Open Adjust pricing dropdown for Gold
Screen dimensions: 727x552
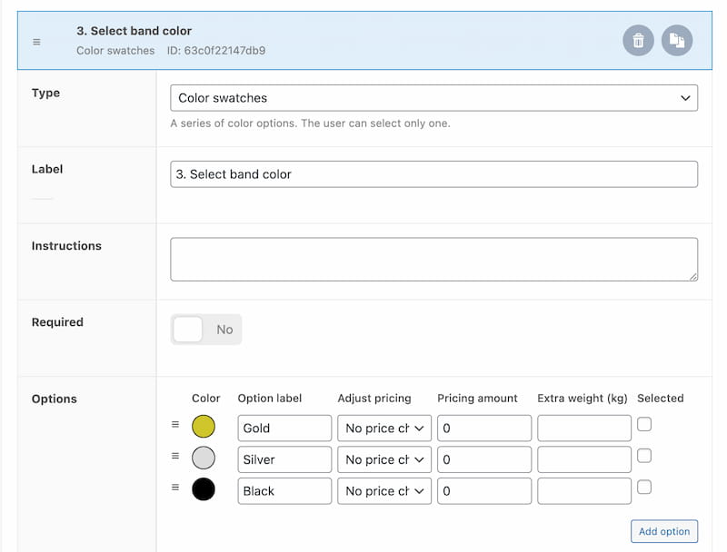384,428
